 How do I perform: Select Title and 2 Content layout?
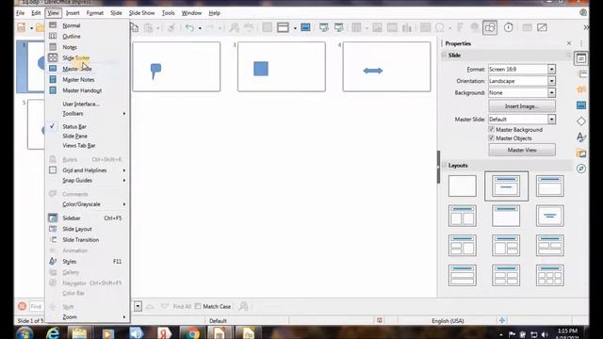(463, 216)
